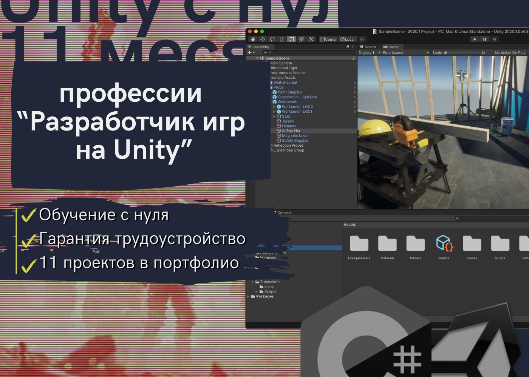Open Hierarchy create plus dropdown
Screen dimensions: 529x377
[251, 52]
